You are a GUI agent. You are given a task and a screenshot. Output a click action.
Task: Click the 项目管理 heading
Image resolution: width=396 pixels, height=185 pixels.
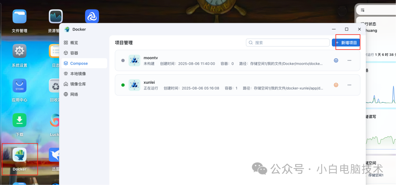pos(124,43)
